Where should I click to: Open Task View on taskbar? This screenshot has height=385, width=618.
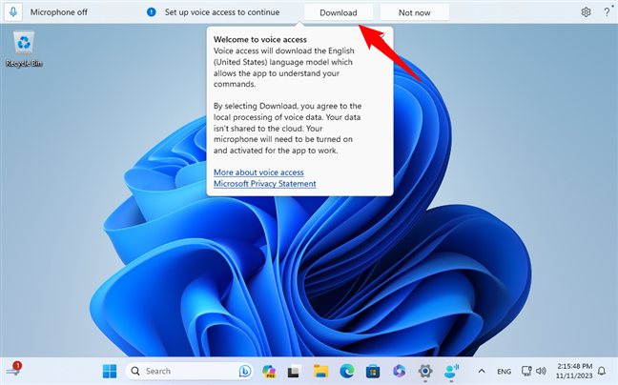click(x=295, y=371)
